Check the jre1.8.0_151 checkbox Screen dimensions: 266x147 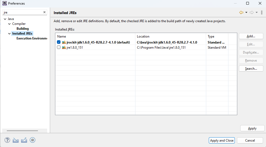pyautogui.click(x=59, y=47)
